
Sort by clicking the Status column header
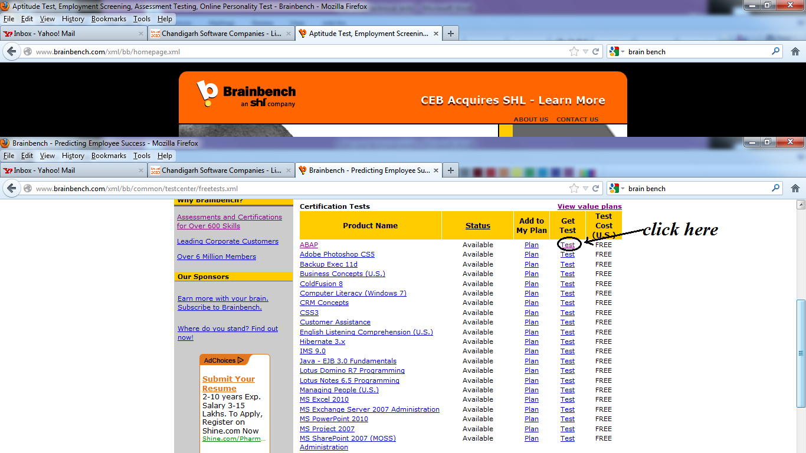(478, 225)
